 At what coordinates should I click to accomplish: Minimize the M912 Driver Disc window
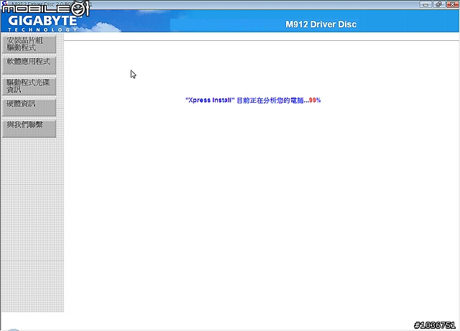point(425,4)
